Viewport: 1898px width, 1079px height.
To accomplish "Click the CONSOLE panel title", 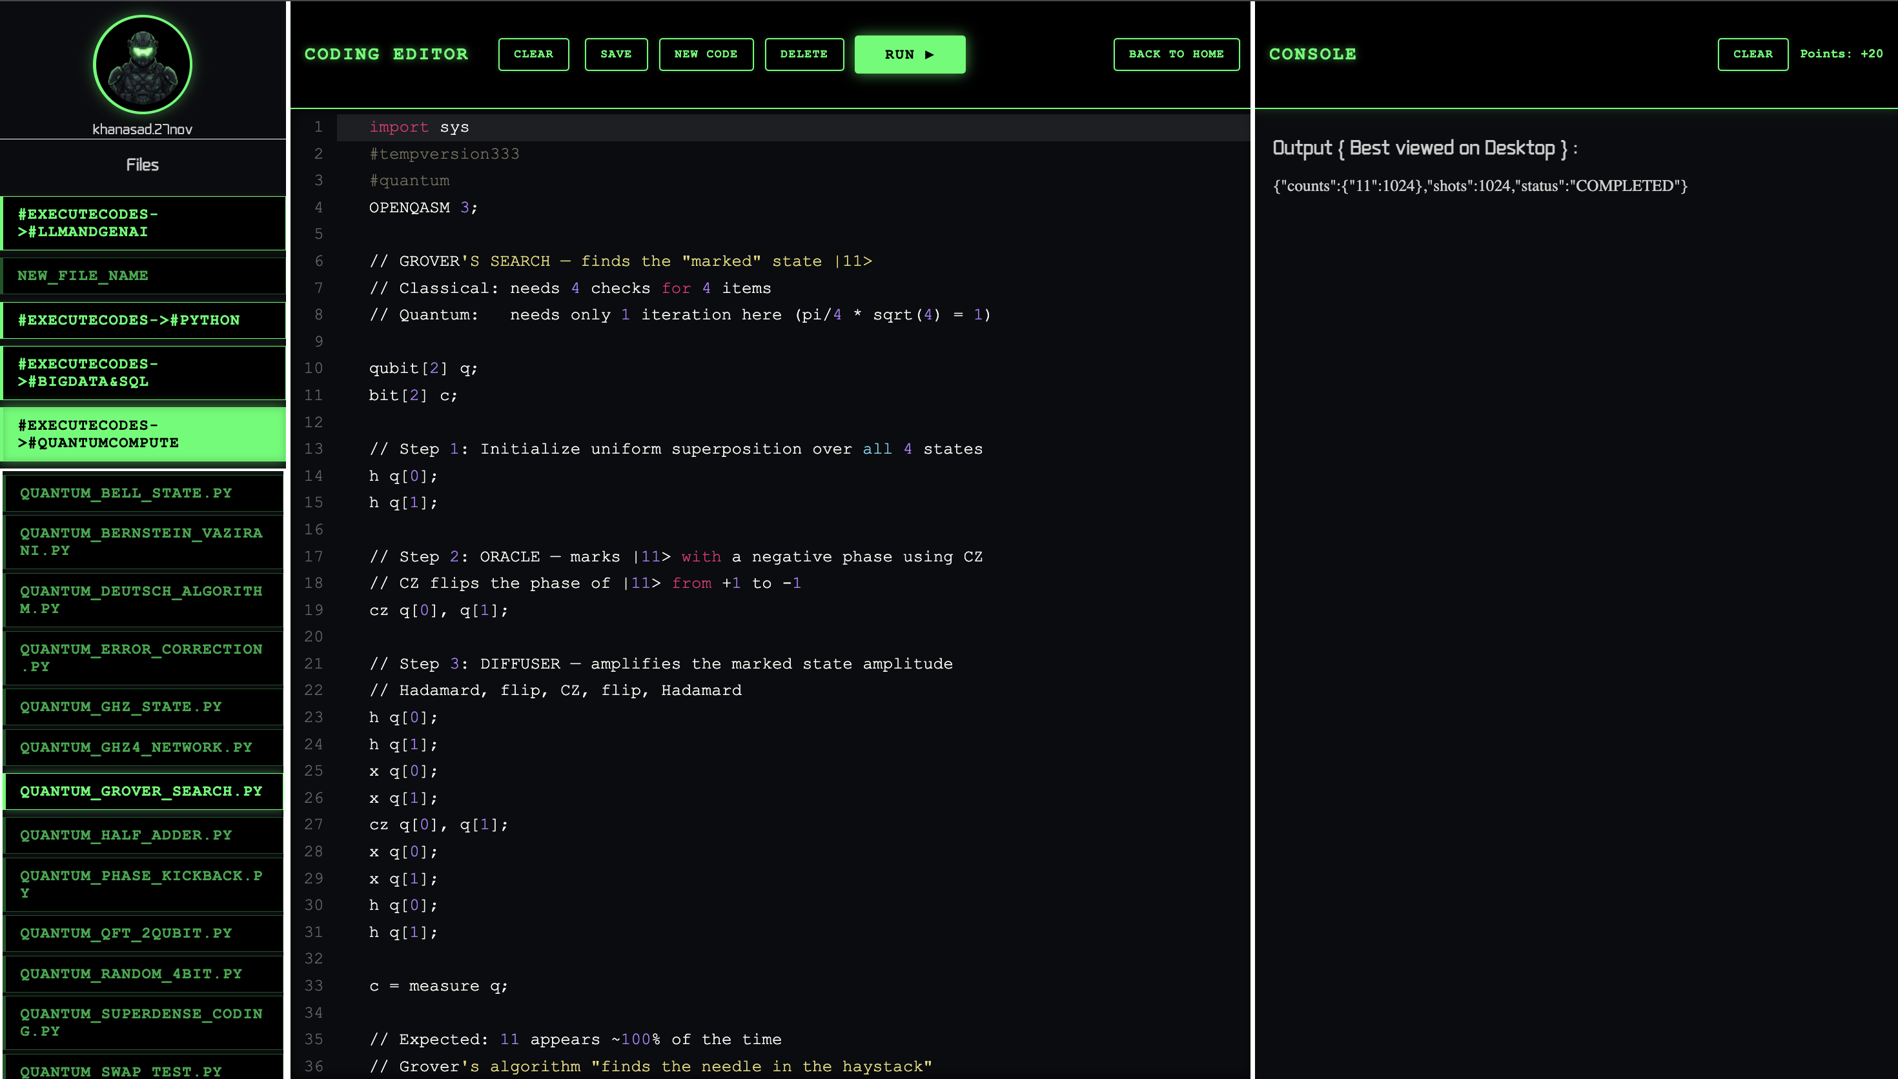I will click(1312, 54).
